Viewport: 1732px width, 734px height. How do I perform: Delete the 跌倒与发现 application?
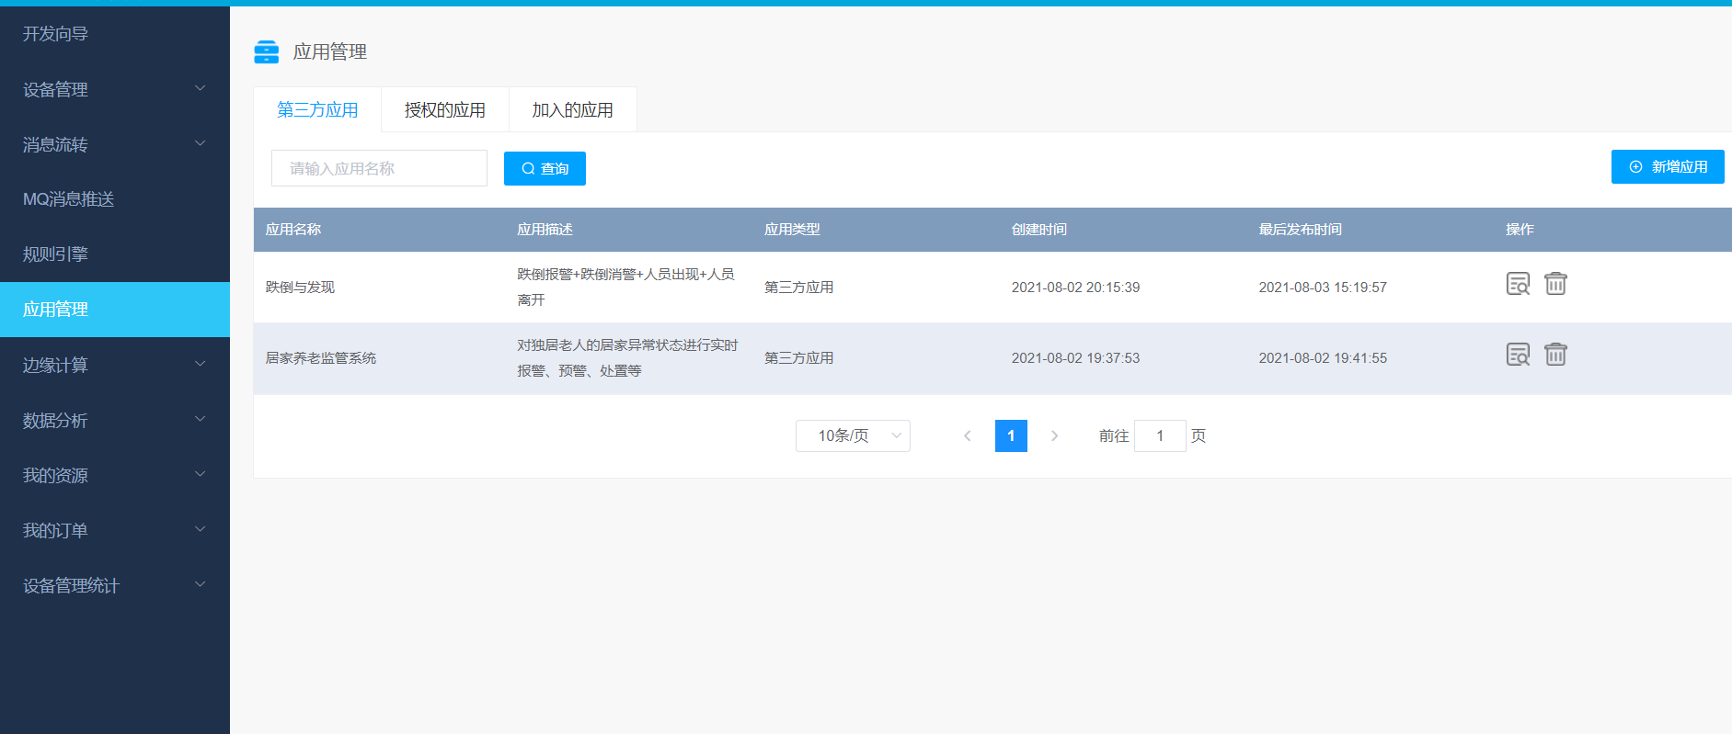pyautogui.click(x=1555, y=283)
